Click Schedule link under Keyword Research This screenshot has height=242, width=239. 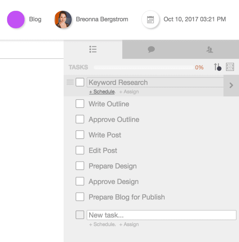click(x=102, y=92)
